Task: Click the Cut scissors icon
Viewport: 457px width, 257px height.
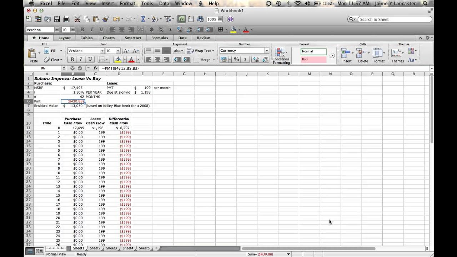Action: point(77,19)
